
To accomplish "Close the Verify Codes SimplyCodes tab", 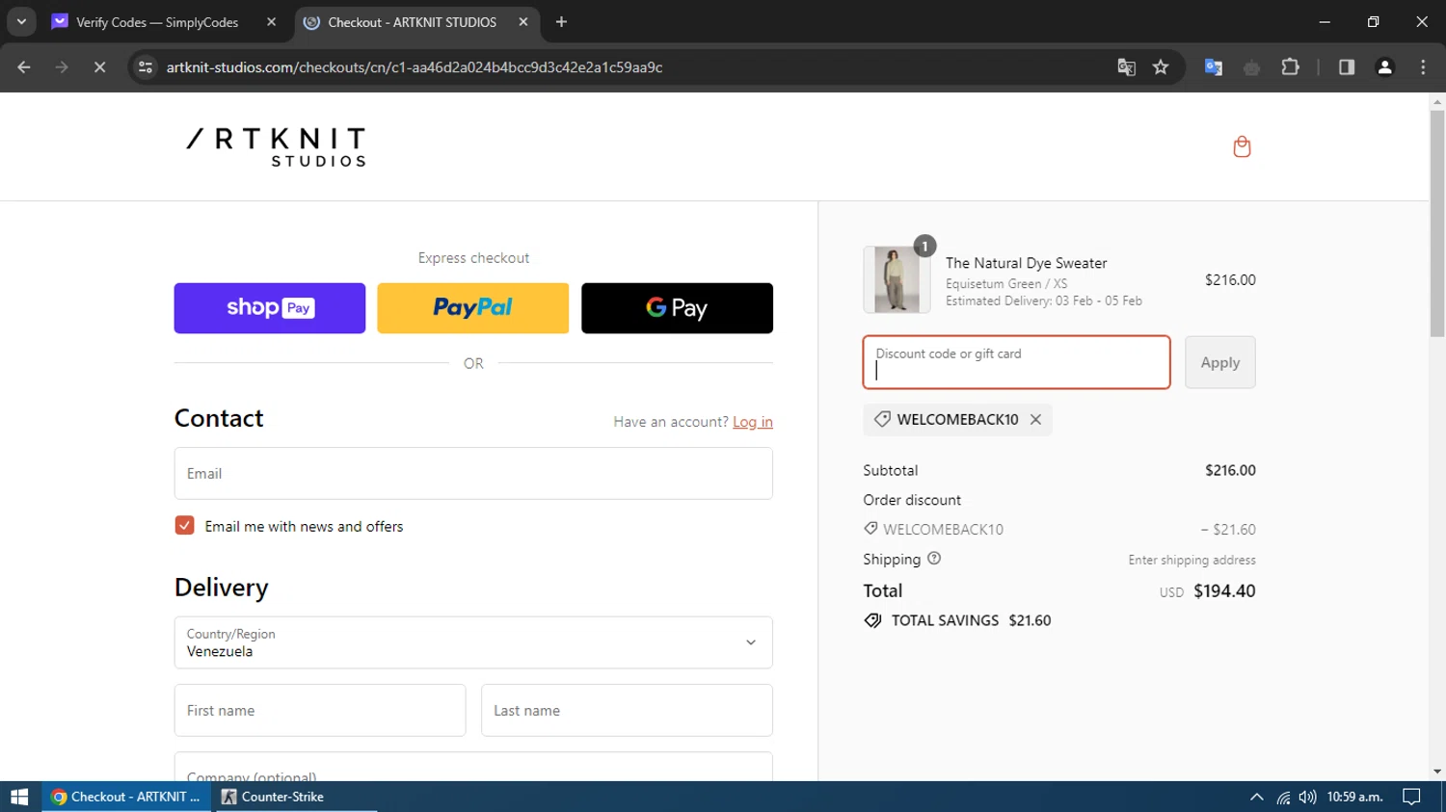I will [x=272, y=21].
